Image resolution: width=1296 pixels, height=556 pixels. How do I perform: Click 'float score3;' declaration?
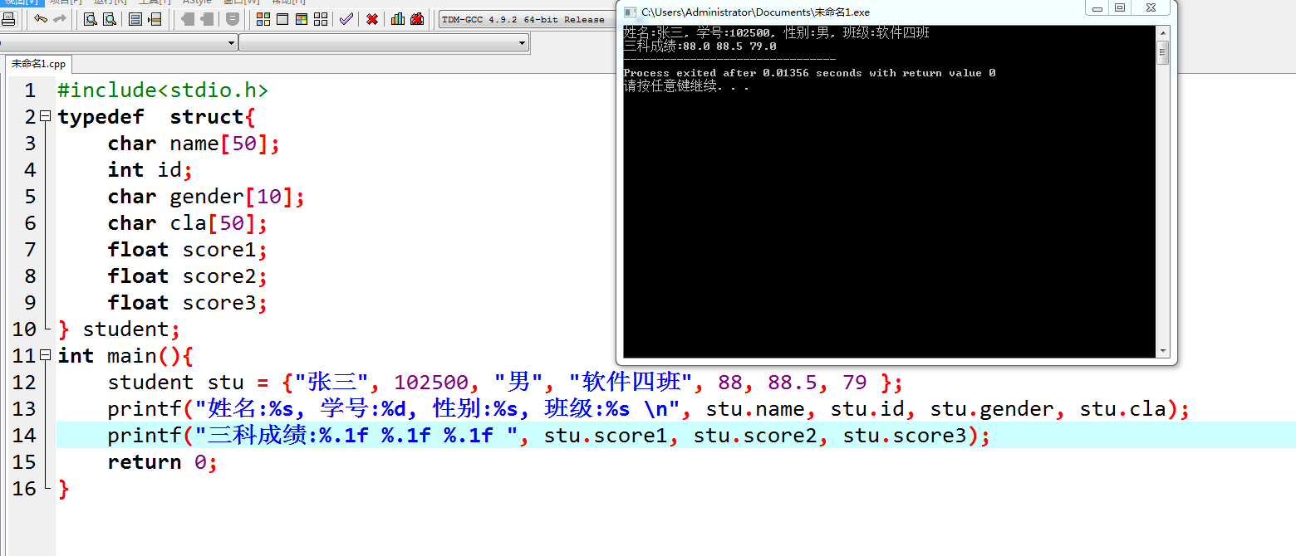(x=188, y=302)
